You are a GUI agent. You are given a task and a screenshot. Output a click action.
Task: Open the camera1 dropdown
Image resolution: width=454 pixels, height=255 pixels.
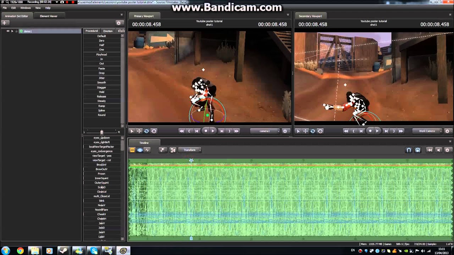265,131
